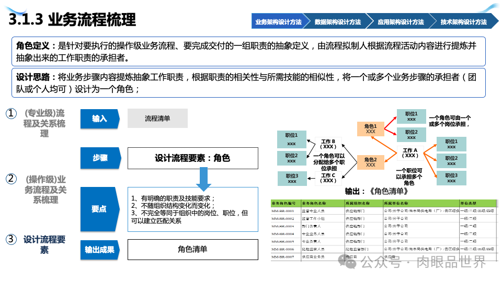
Task: Switch to the 数据架构设计方法 tab
Action: point(338,21)
